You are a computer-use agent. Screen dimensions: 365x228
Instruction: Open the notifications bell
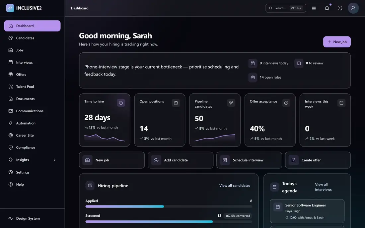(x=327, y=8)
